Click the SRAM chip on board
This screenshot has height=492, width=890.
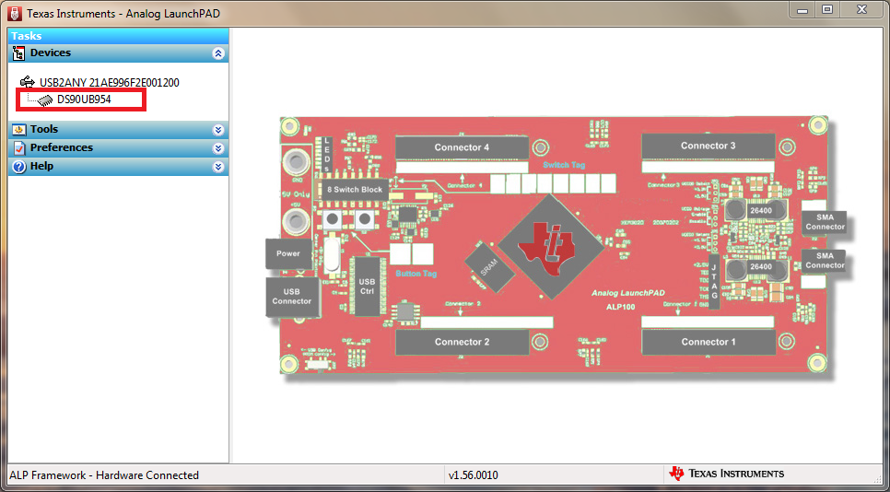coord(489,269)
